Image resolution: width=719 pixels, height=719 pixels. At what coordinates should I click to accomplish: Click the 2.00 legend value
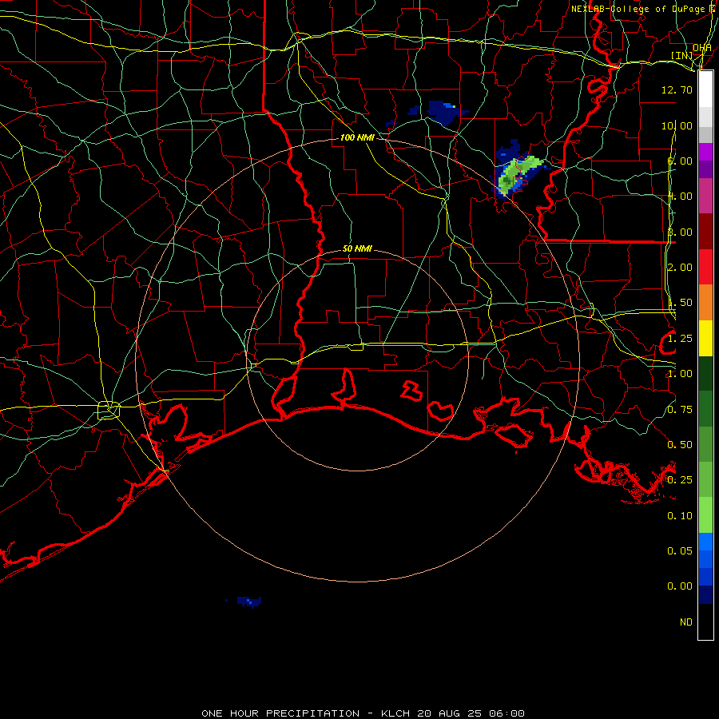680,268
